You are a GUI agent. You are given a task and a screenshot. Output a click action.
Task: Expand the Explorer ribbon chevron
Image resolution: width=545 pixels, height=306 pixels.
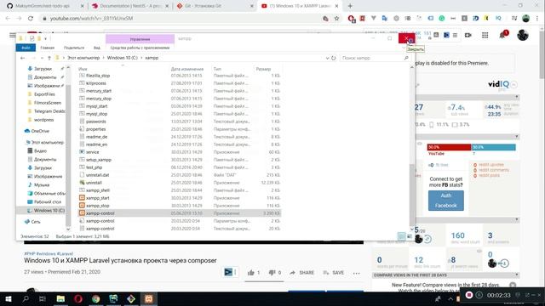[404, 48]
